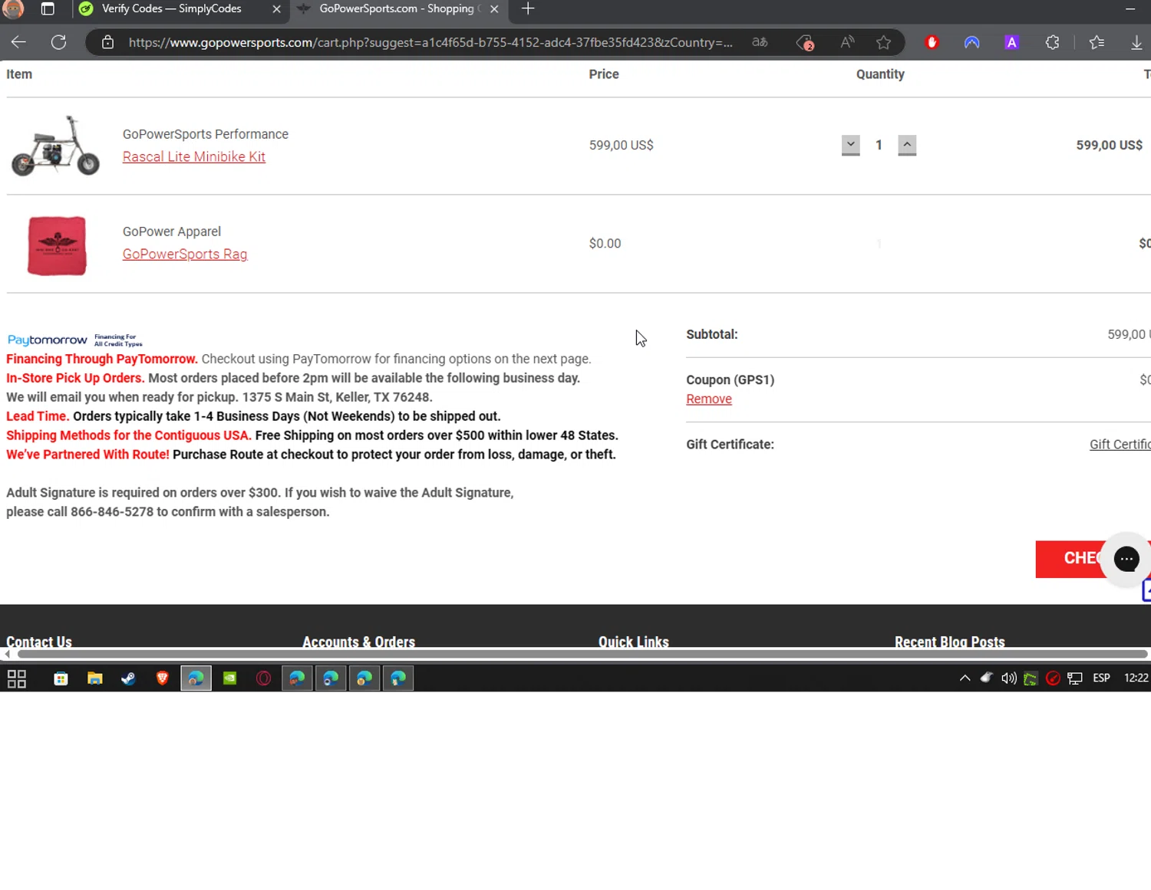Viewport: 1151px width, 890px height.
Task: View site security lock info
Action: point(108,42)
